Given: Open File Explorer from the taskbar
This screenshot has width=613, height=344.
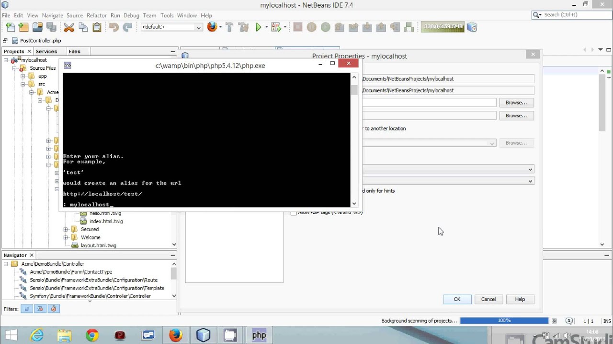Looking at the screenshot, I should [x=64, y=335].
